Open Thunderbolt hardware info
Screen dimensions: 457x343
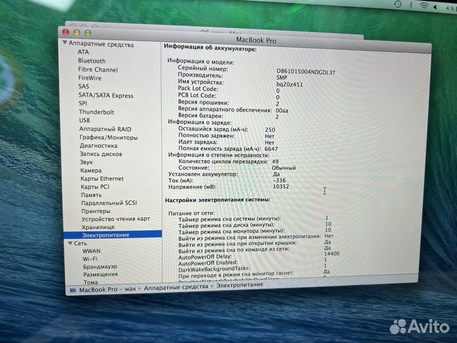(96, 112)
